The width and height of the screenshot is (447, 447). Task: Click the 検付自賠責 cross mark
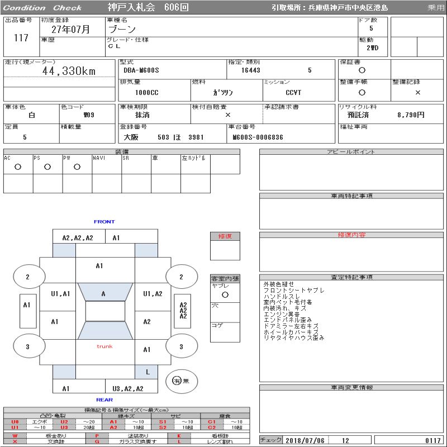pos(227,115)
